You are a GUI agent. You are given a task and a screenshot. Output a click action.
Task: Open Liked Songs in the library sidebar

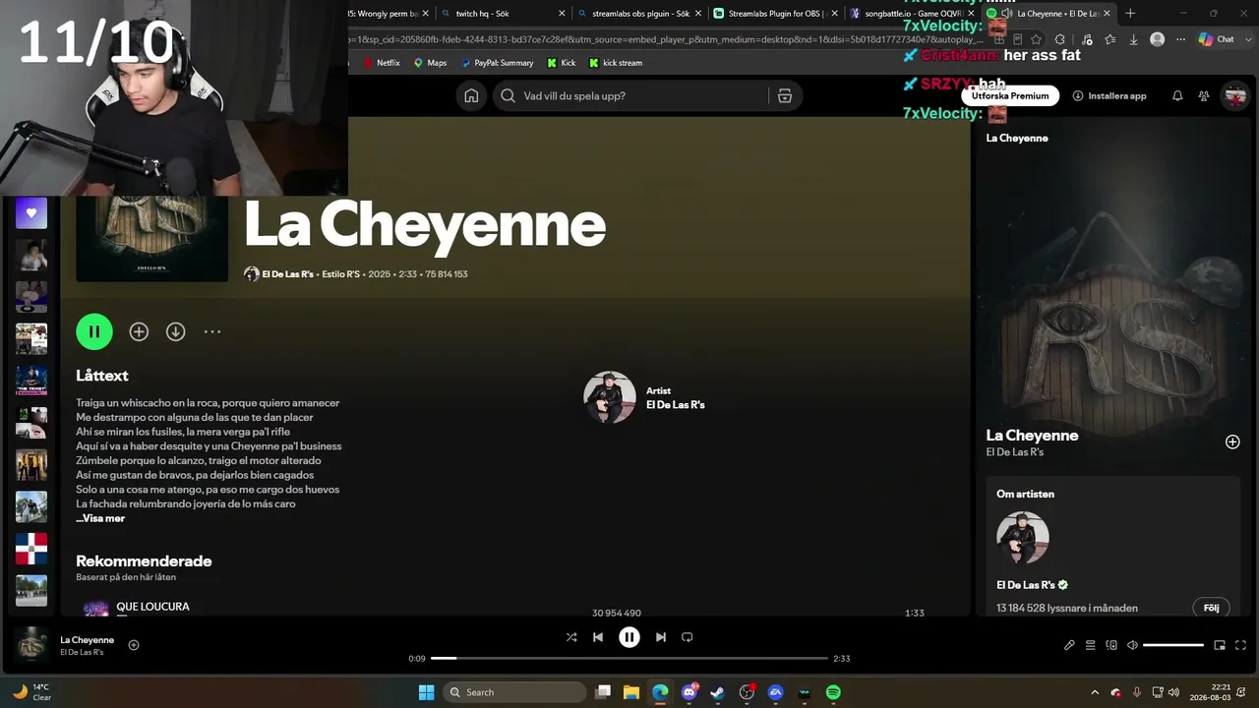31,212
